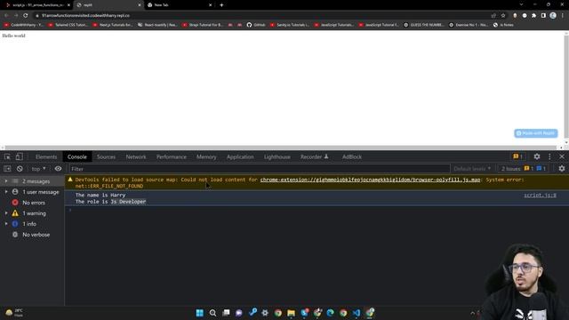Viewport: 569px width, 320px height.
Task: Open the GitHub bookmark
Action: 256,25
